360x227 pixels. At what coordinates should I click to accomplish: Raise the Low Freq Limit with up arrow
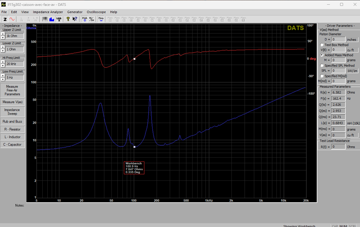[x=3, y=76]
